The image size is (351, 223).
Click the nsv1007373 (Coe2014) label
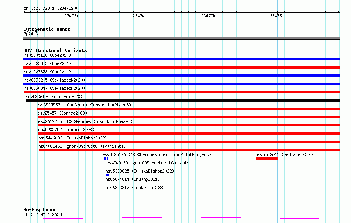47,72
